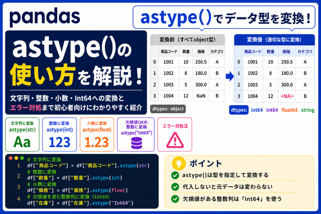Click quantity 12 in the 変換後 table
321x214 pixels.
coord(271,96)
